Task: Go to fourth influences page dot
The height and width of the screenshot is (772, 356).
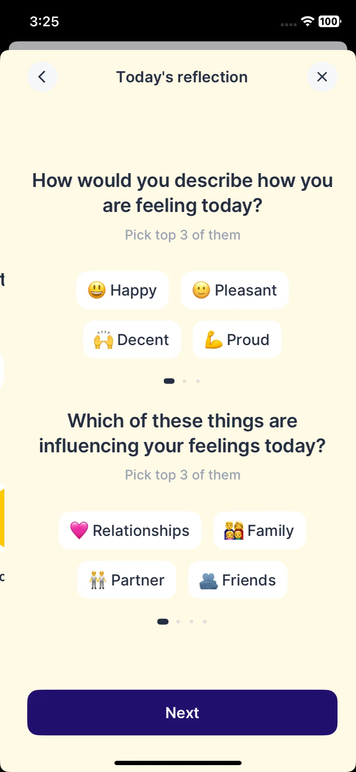Action: click(205, 622)
